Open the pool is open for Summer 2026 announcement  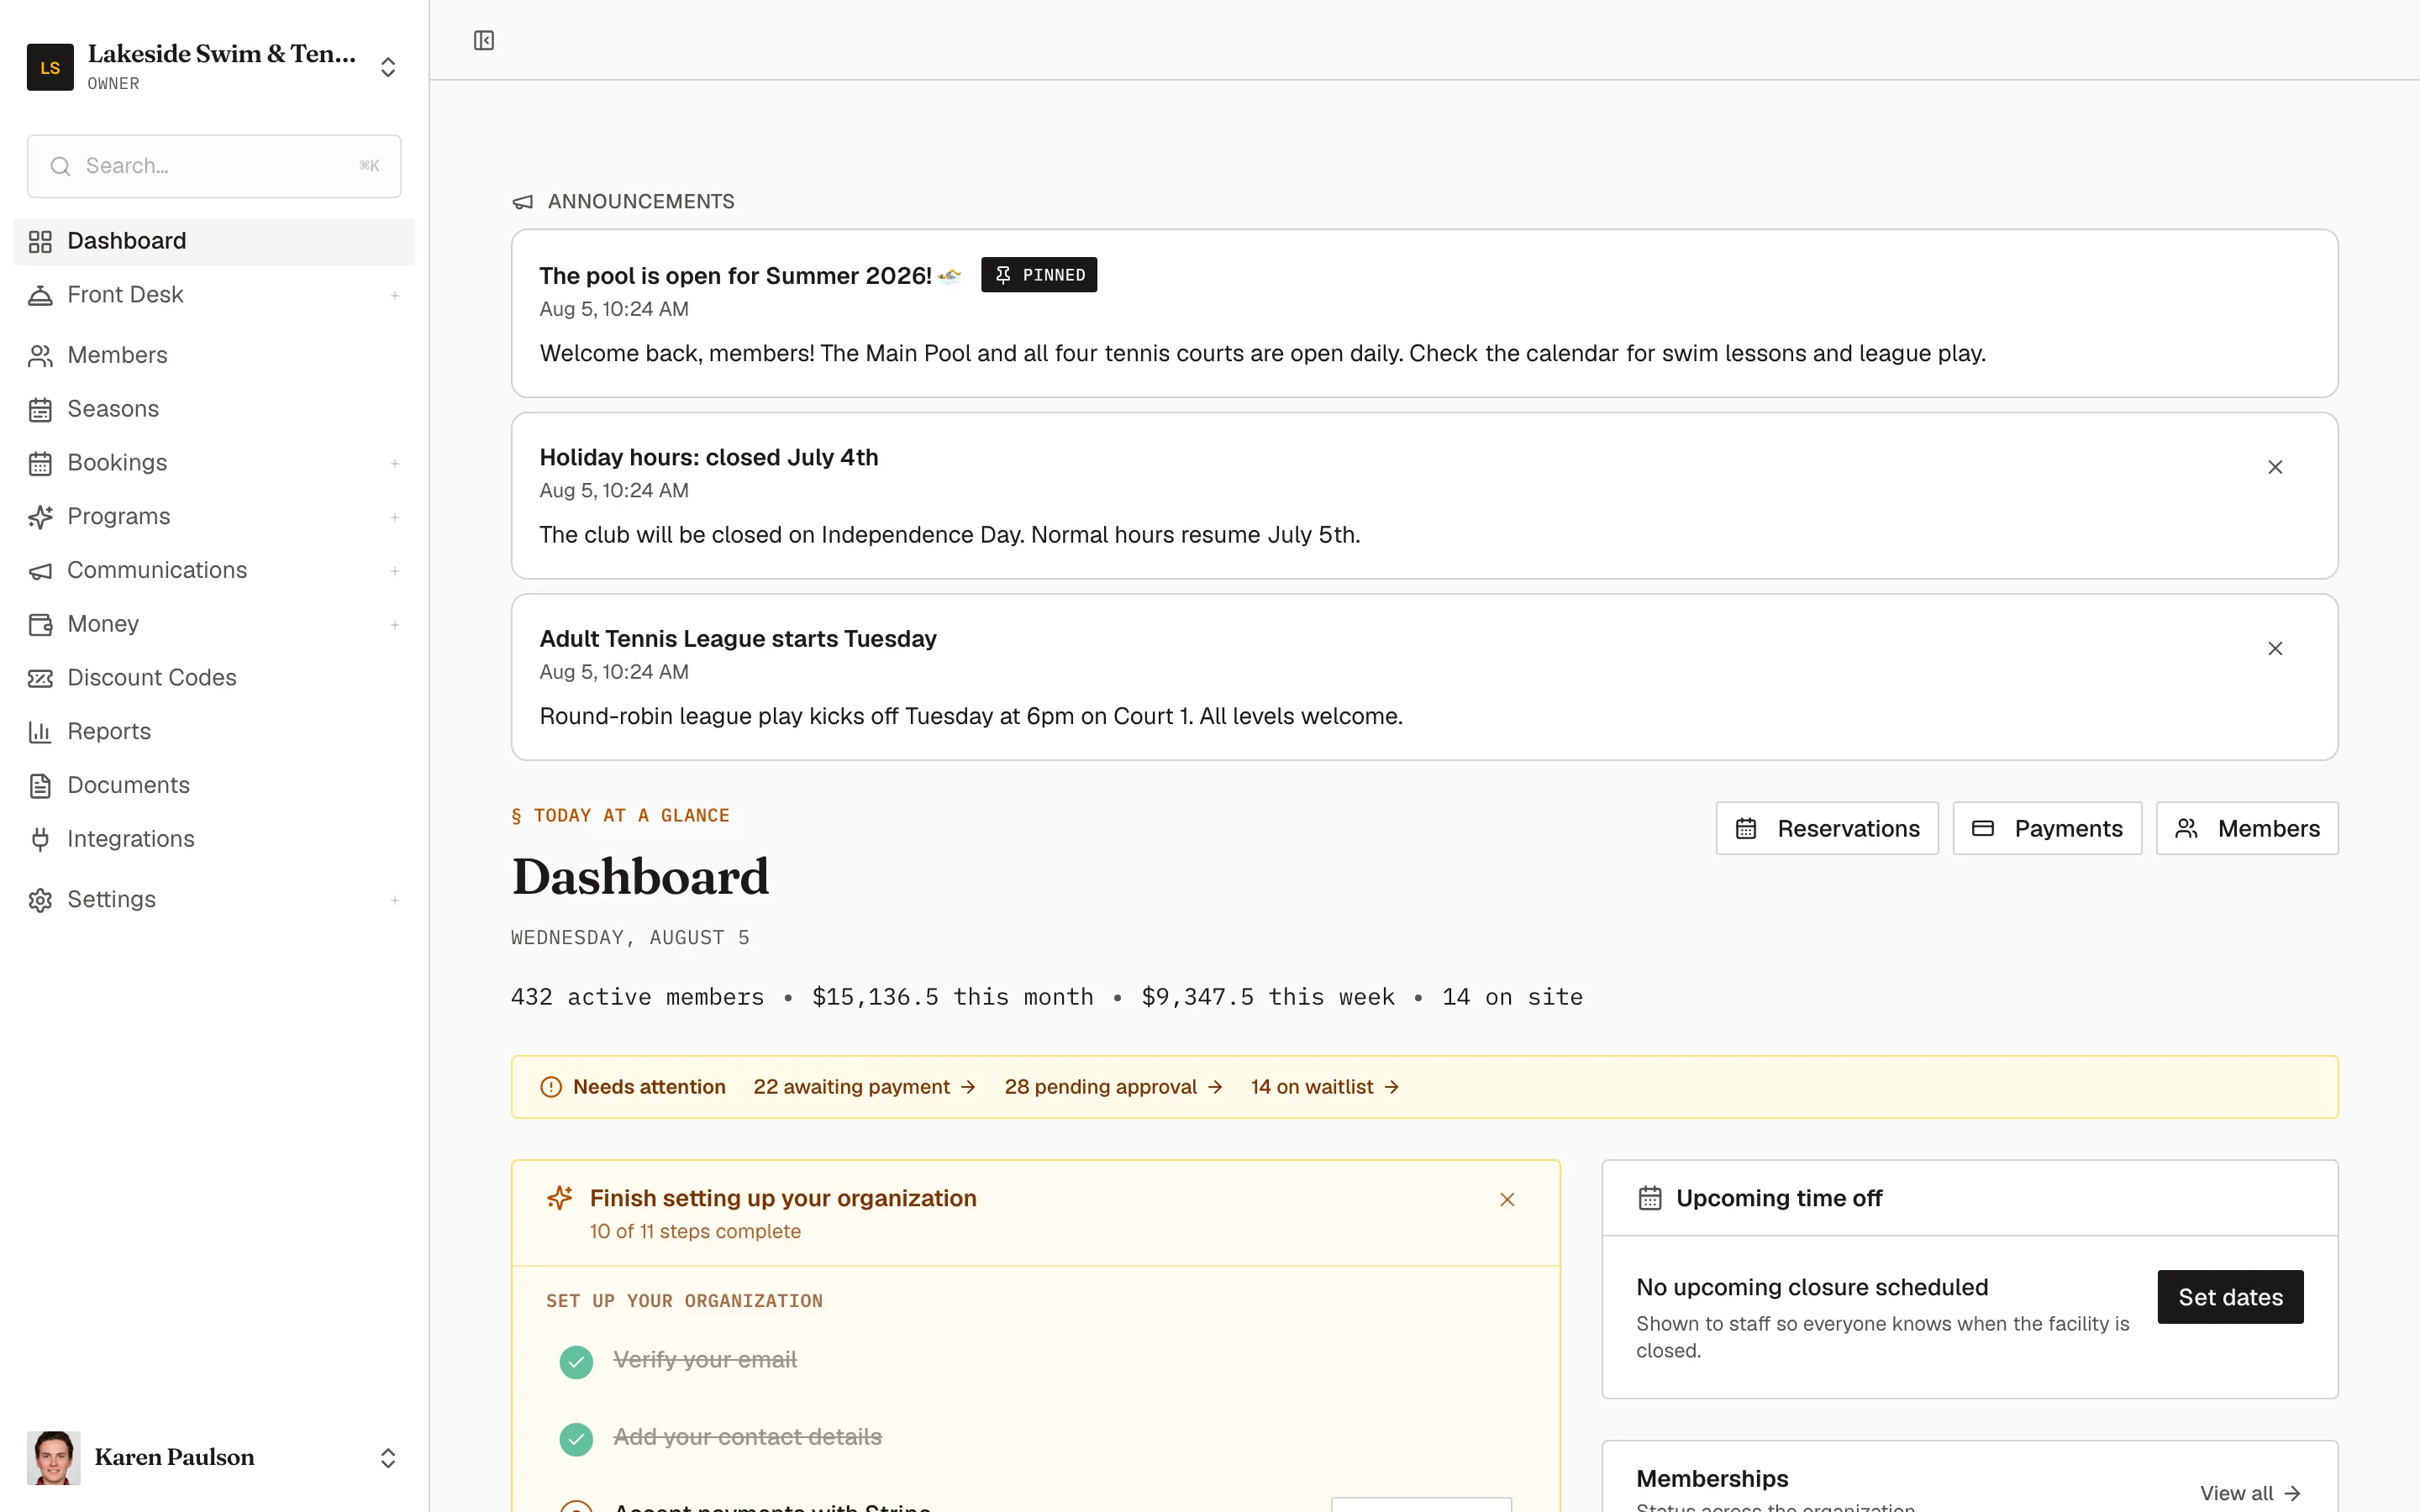[1424, 313]
